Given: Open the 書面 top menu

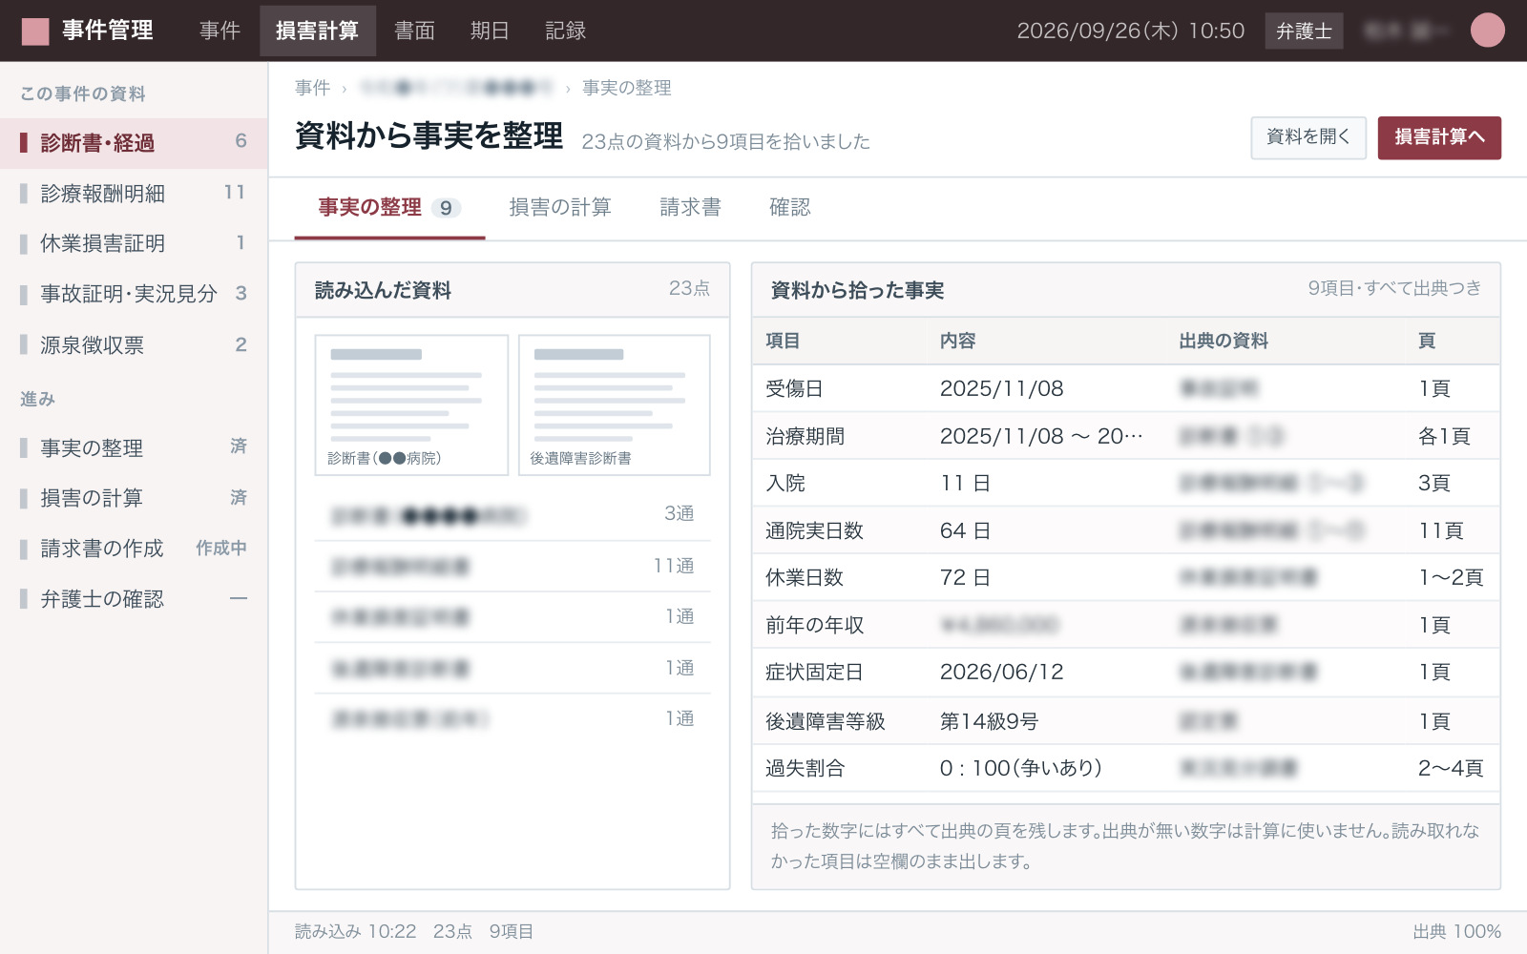Looking at the screenshot, I should pyautogui.click(x=414, y=31).
